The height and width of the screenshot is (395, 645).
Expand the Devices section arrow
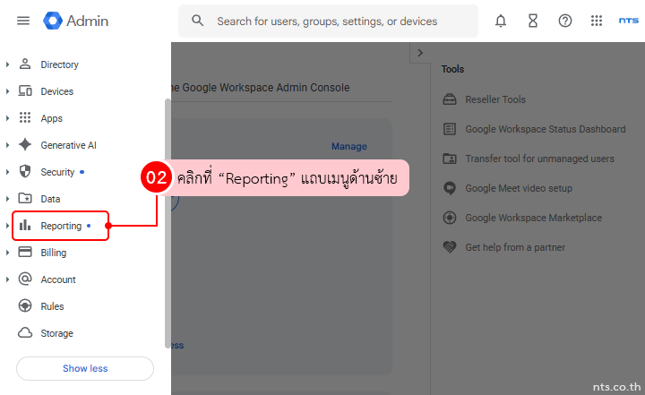[x=7, y=91]
